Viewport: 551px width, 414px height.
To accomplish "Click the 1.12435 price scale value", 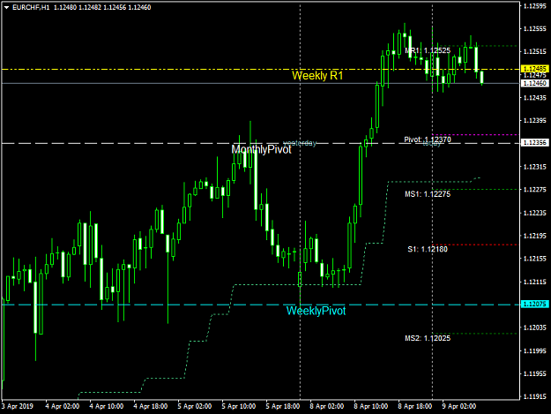I will 535,98.
